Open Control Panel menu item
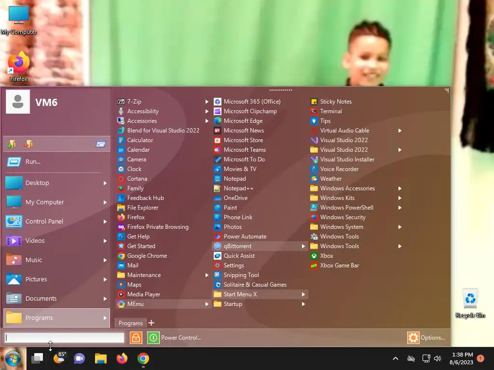Screen dimensions: 494x370 tap(57, 222)
